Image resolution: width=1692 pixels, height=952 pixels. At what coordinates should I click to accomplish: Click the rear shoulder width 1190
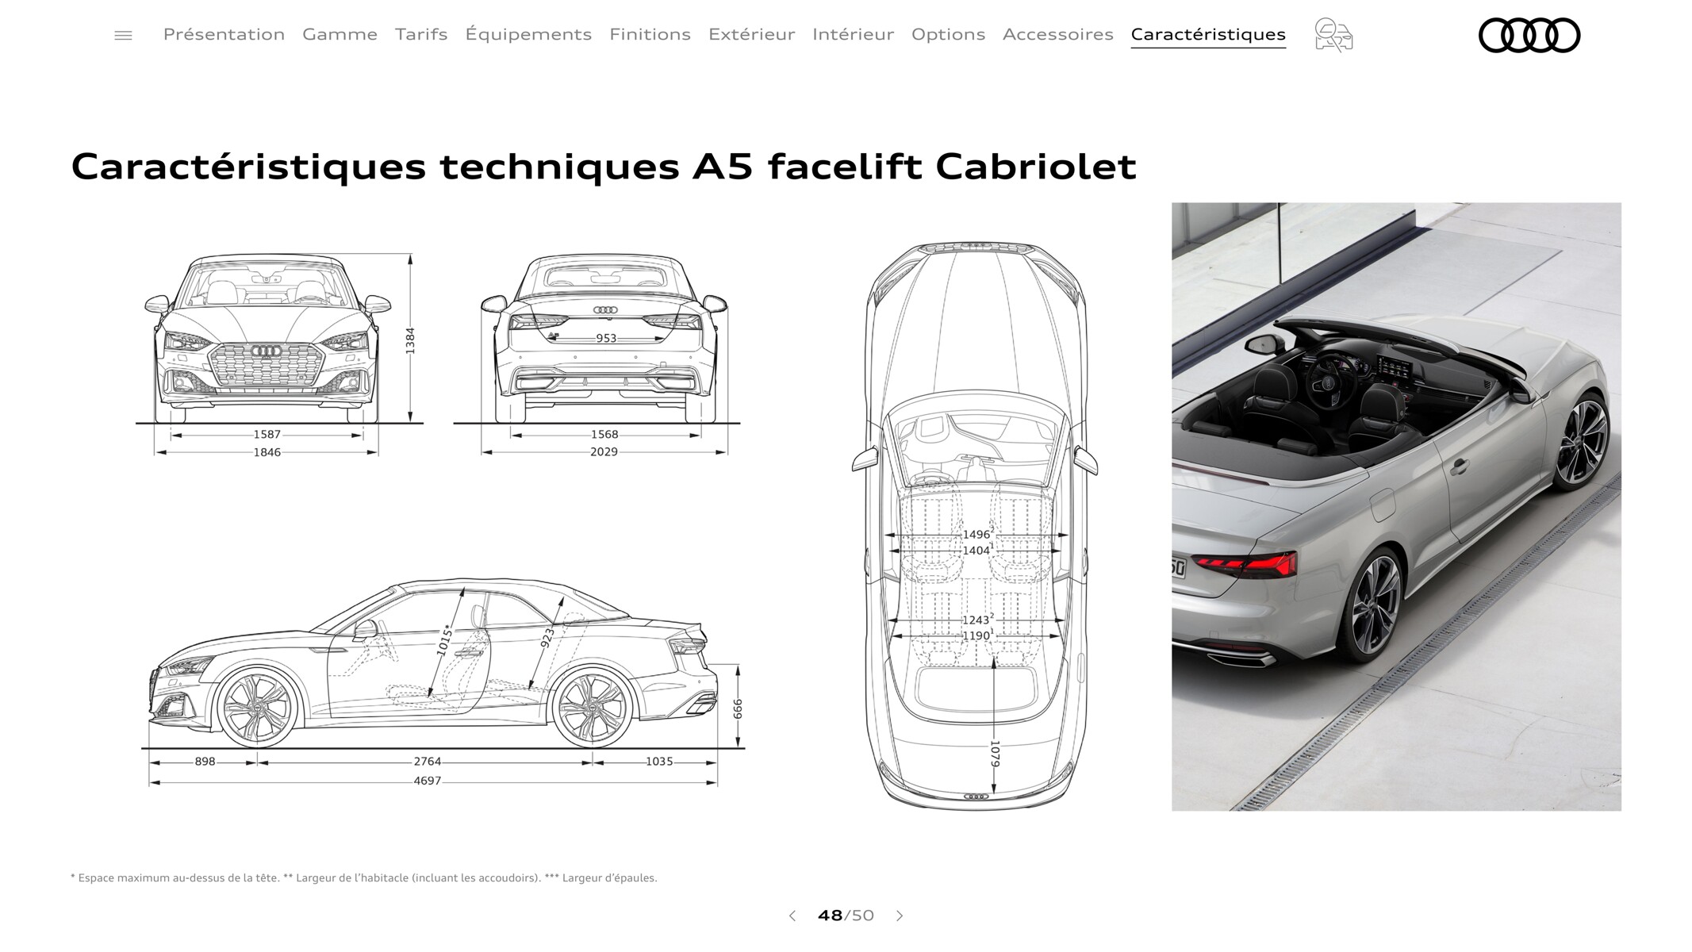[977, 635]
